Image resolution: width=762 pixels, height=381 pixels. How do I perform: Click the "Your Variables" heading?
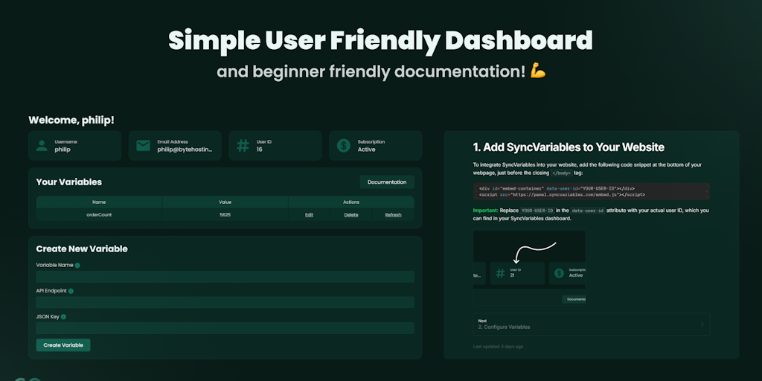69,182
